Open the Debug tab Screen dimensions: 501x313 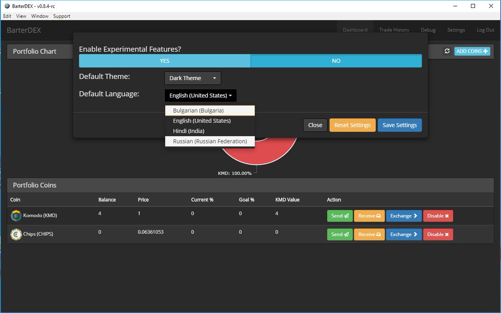coord(428,30)
